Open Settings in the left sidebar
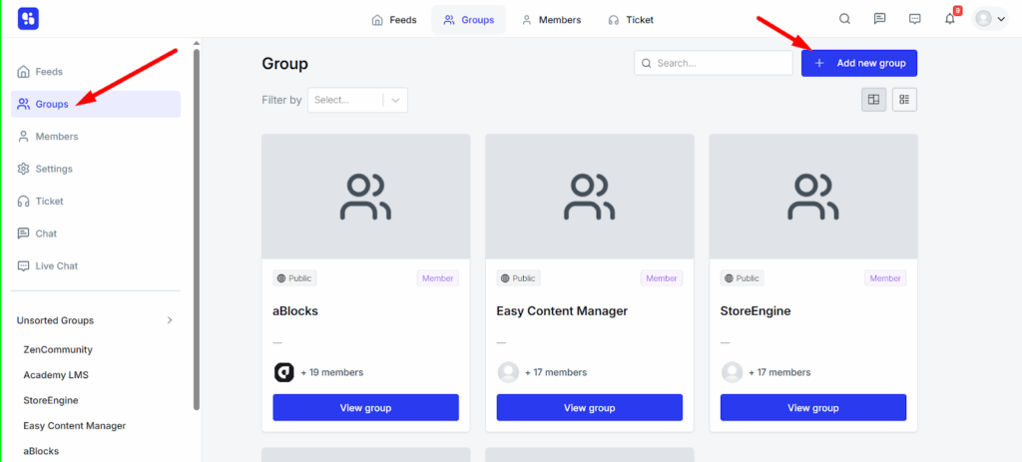The width and height of the screenshot is (1022, 462). point(96,169)
